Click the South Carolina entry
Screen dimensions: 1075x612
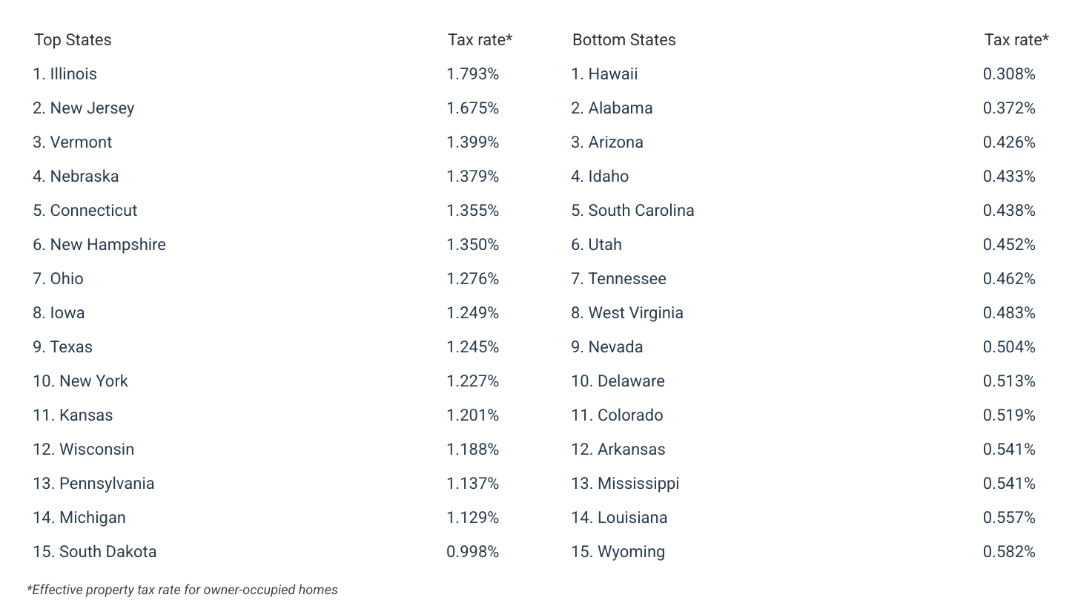(x=632, y=211)
